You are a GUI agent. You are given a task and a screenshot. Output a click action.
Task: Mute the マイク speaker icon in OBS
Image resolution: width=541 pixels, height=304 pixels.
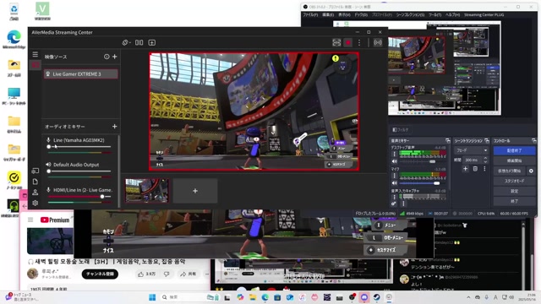[x=395, y=183]
